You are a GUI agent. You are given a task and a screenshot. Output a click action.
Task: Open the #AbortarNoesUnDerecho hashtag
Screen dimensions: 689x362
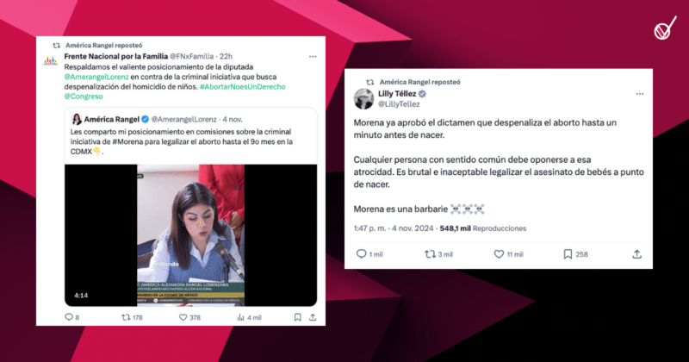pyautogui.click(x=243, y=87)
